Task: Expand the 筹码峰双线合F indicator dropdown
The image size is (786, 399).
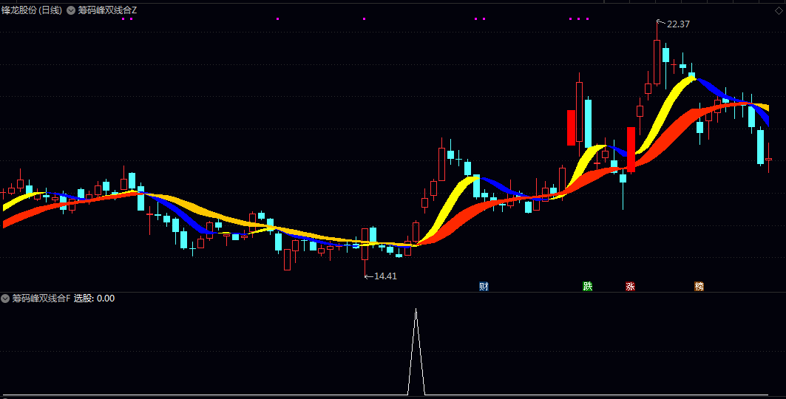Action: pos(5,299)
